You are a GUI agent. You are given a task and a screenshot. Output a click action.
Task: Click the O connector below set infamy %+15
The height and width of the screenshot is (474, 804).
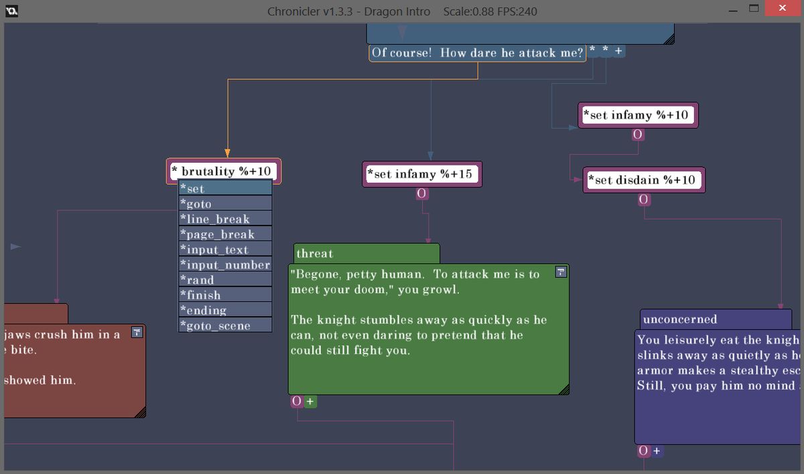(x=422, y=193)
